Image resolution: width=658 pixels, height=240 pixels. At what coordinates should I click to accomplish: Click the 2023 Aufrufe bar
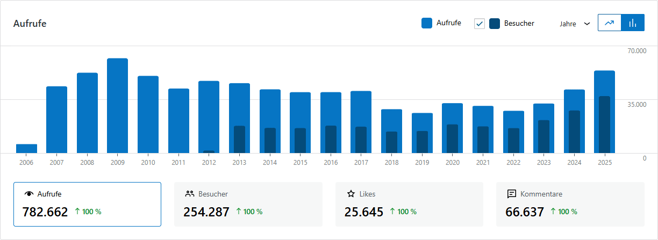[x=543, y=128]
